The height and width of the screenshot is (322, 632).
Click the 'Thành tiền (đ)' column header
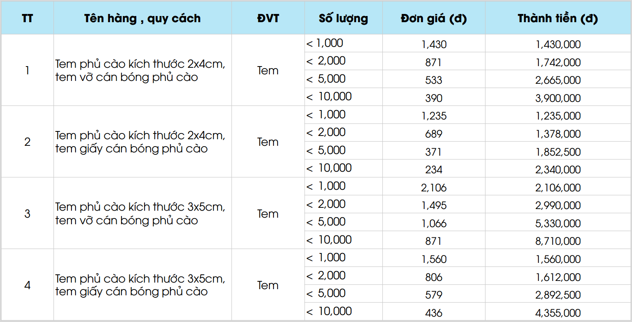[x=558, y=18]
